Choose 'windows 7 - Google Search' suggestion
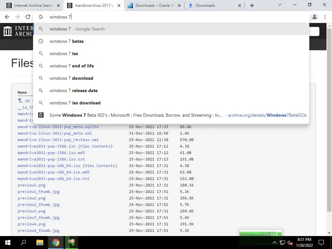 171,29
